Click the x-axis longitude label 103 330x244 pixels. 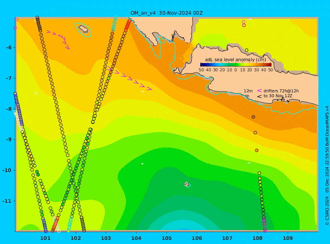pos(106,238)
